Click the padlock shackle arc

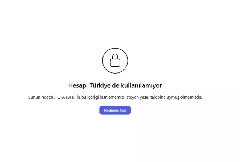tap(115, 56)
